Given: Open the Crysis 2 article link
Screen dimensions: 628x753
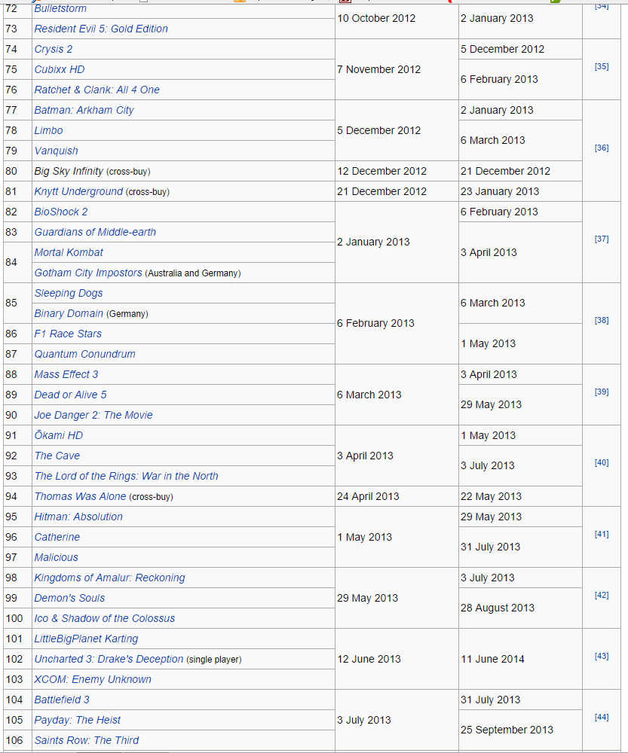Looking at the screenshot, I should click(x=54, y=49).
